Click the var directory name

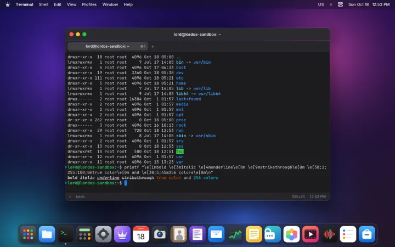coord(179,162)
